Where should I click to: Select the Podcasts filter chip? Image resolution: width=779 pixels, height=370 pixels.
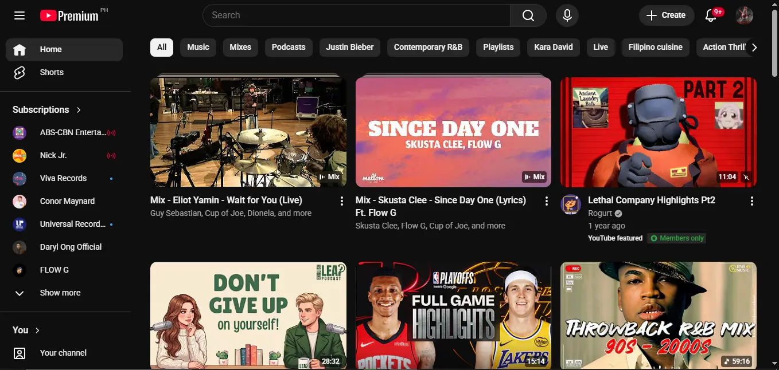point(289,47)
